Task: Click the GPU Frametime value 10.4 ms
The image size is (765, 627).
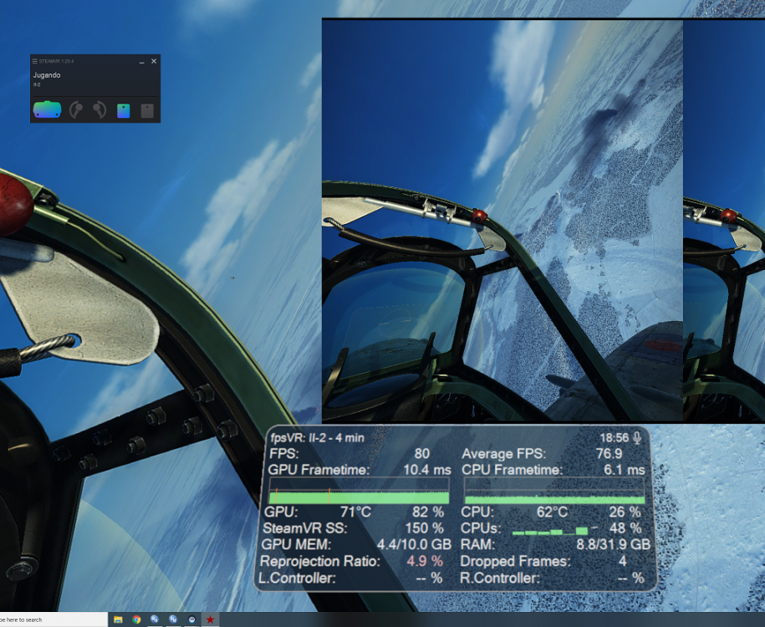Action: pyautogui.click(x=427, y=470)
